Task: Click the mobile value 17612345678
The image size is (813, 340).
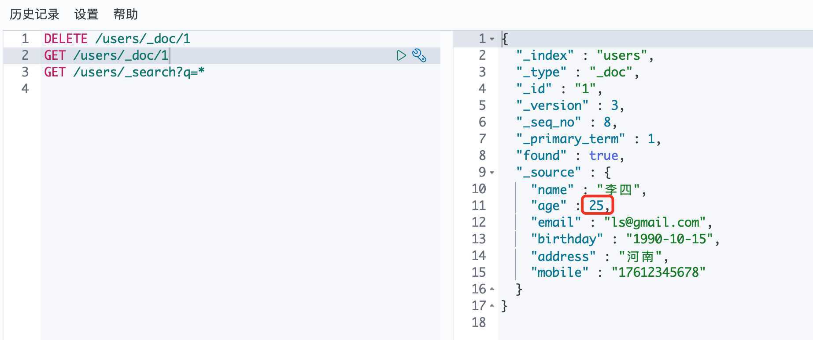Action: tap(658, 272)
